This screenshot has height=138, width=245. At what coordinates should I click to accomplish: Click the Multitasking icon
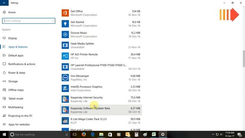(4, 107)
